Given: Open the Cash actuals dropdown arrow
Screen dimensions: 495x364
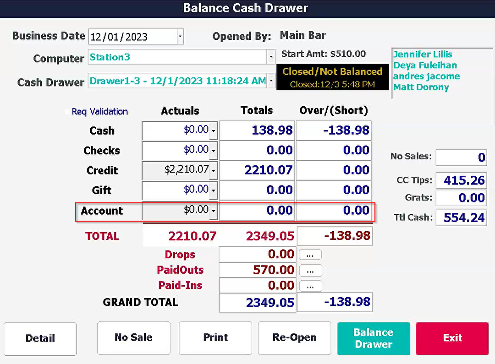Looking at the screenshot, I should [214, 130].
